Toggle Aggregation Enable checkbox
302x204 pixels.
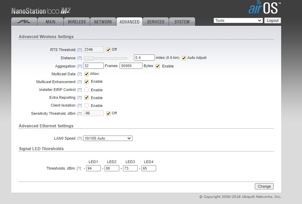pyautogui.click(x=158, y=66)
